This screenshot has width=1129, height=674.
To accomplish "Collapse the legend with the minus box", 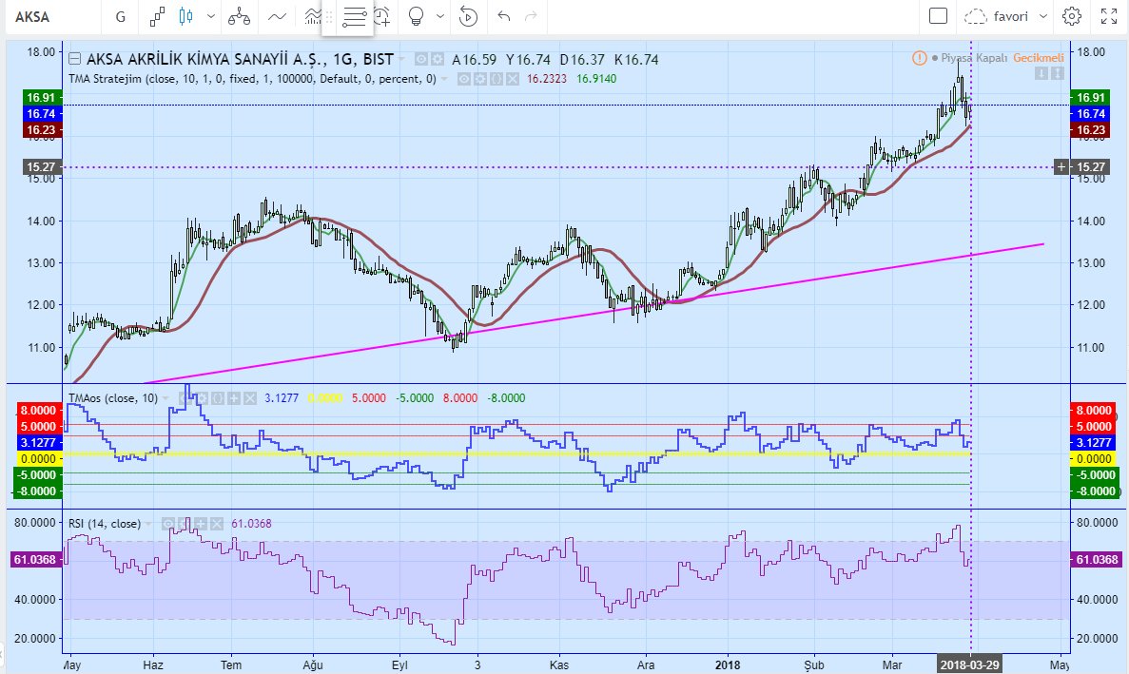I will click(74, 59).
